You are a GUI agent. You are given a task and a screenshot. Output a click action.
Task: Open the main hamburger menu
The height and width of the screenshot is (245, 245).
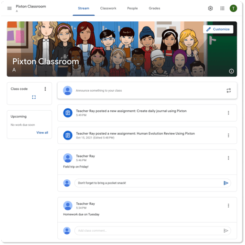(9, 8)
